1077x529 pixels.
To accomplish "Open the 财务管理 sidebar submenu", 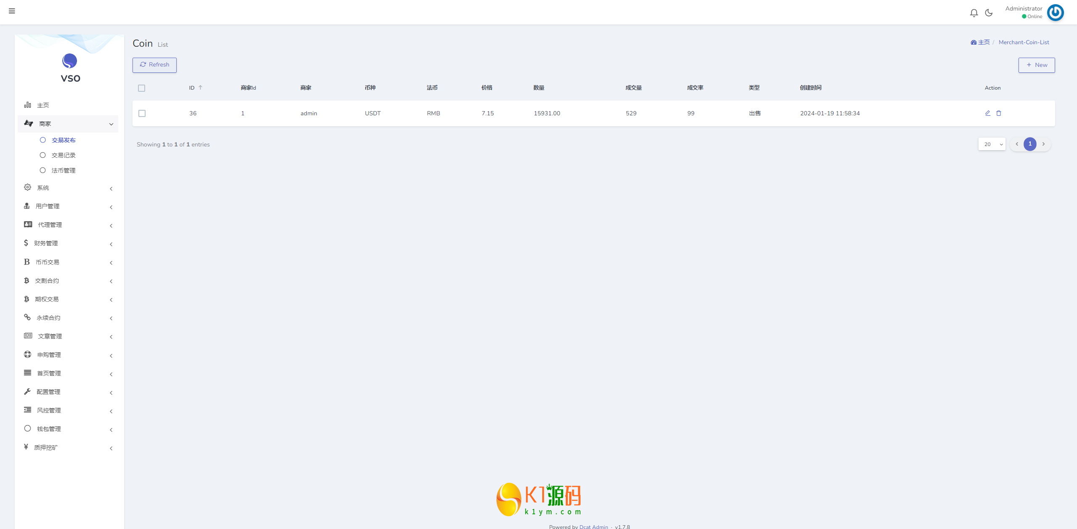I will 69,242.
